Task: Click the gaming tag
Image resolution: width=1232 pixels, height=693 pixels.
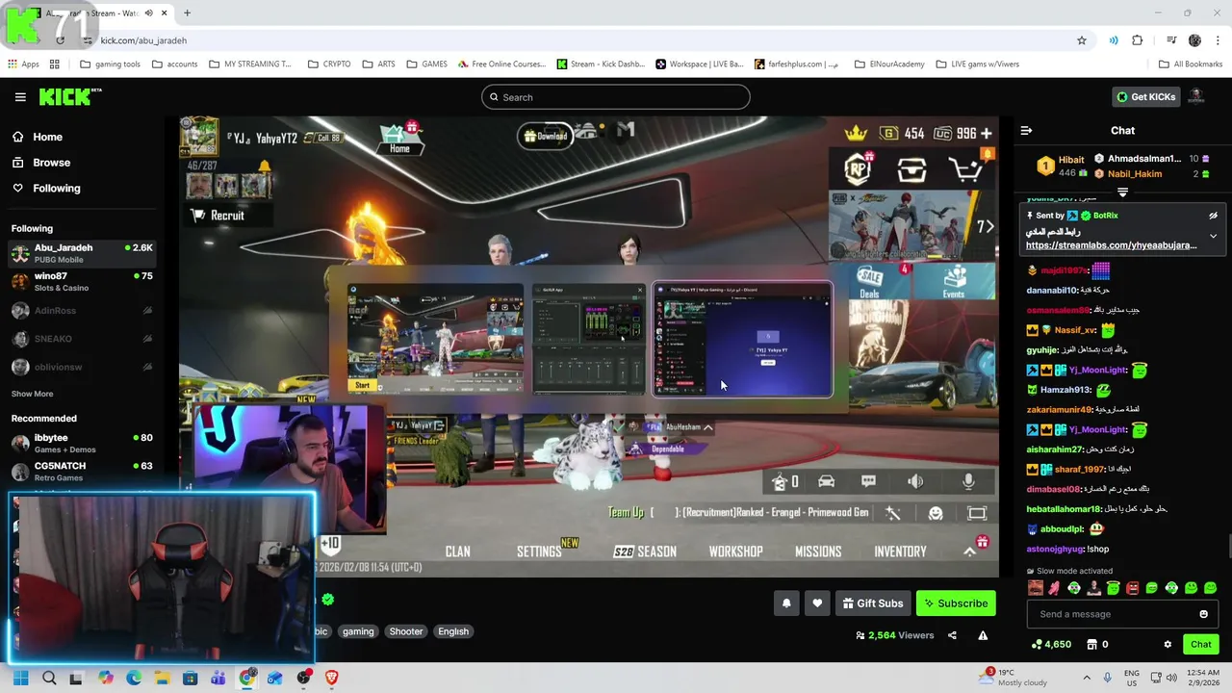Action: pyautogui.click(x=358, y=631)
